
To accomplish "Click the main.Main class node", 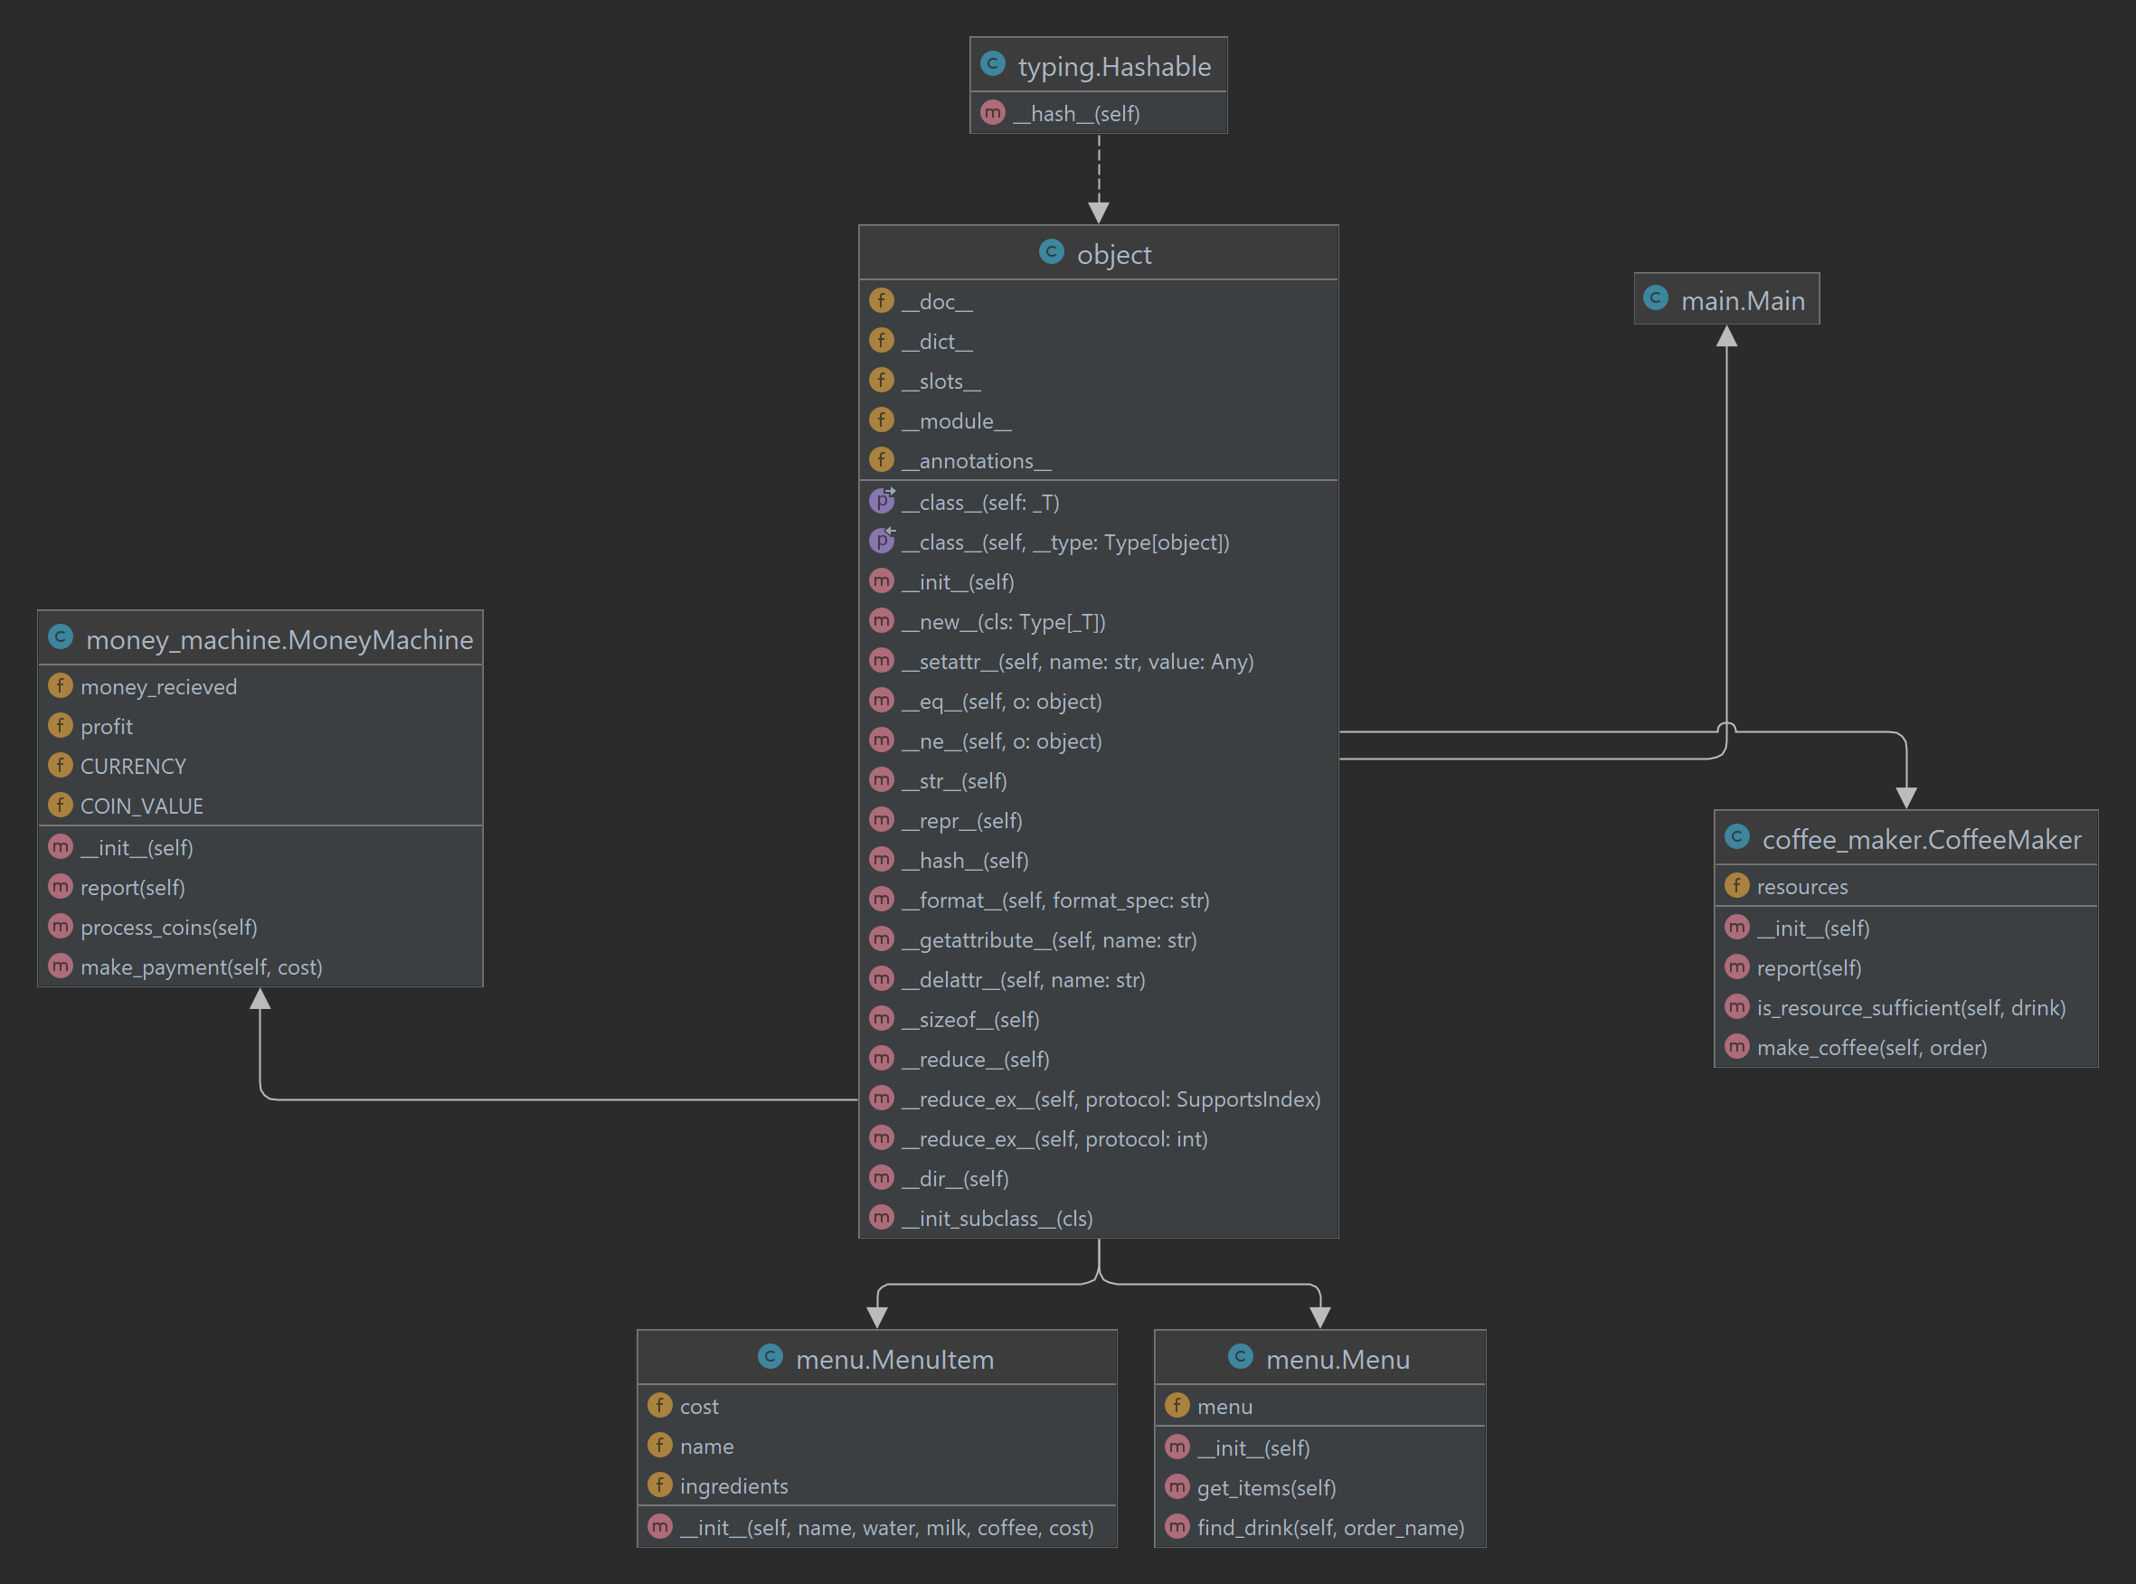I will click(1725, 299).
